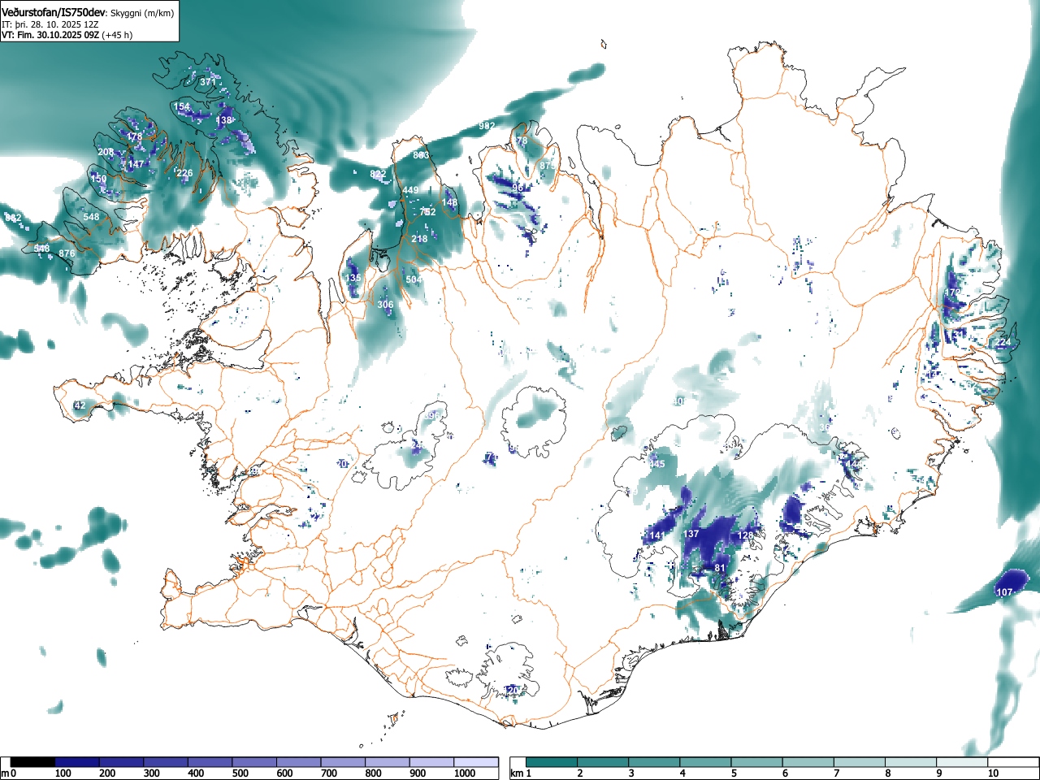Screen dimensions: 1040x780
Task: Click the 845 value on northern Vatnajökull
Action: point(657,465)
